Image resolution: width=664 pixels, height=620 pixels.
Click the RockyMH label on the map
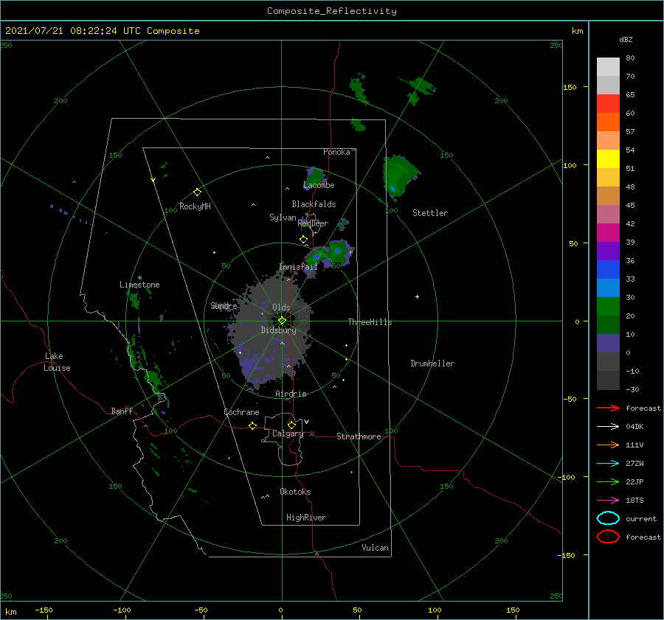pyautogui.click(x=195, y=206)
